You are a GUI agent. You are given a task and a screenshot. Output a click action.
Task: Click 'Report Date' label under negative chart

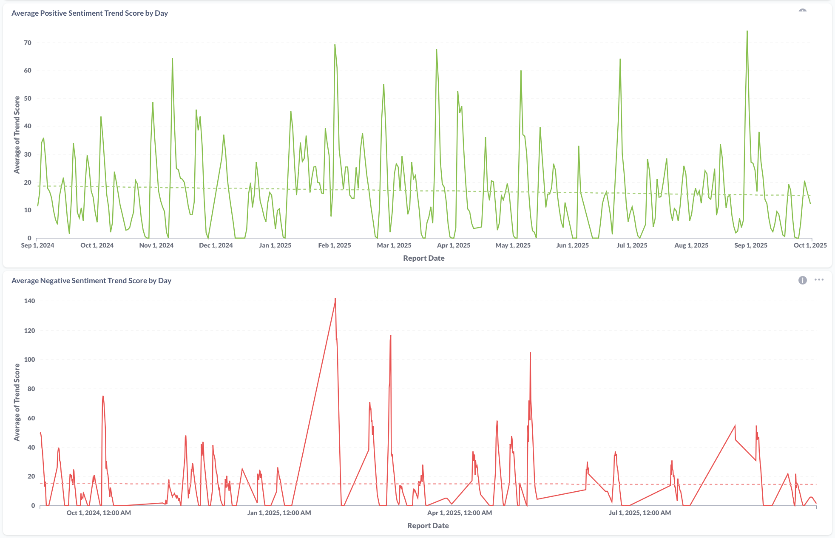[x=428, y=526]
